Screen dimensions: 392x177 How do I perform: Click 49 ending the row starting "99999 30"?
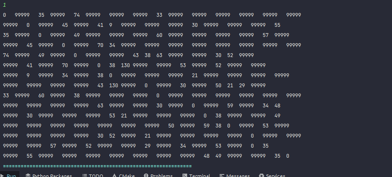pyautogui.click(x=277, y=116)
